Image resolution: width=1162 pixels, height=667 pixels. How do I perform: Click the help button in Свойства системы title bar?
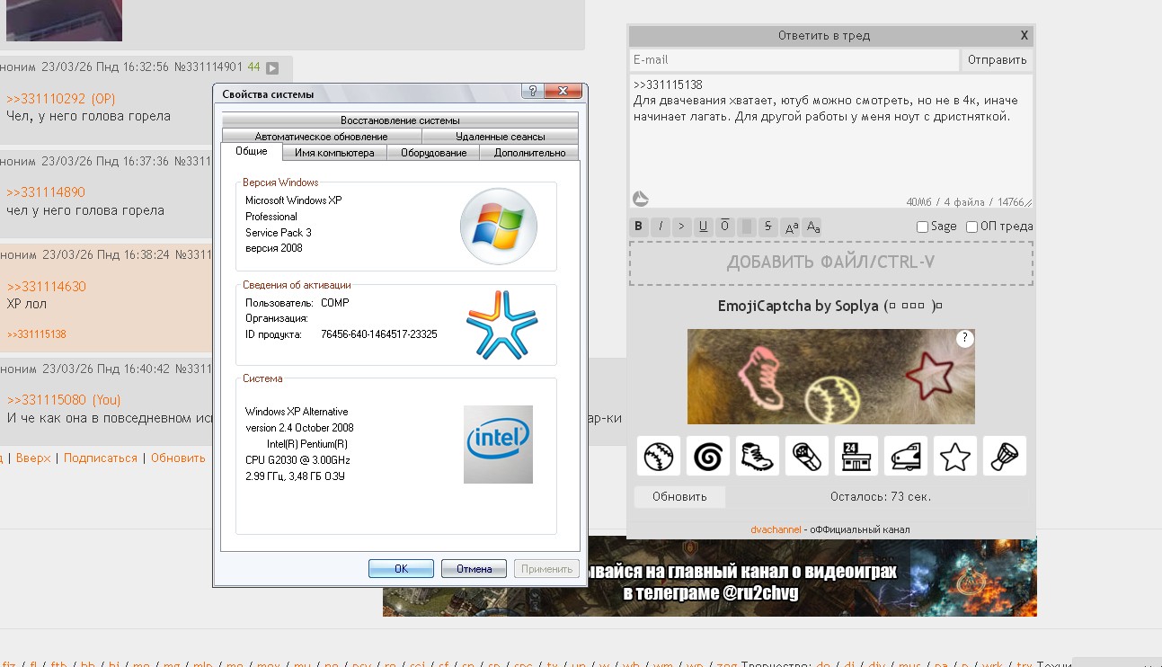[532, 92]
